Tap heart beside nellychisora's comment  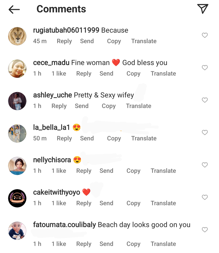(x=205, y=165)
